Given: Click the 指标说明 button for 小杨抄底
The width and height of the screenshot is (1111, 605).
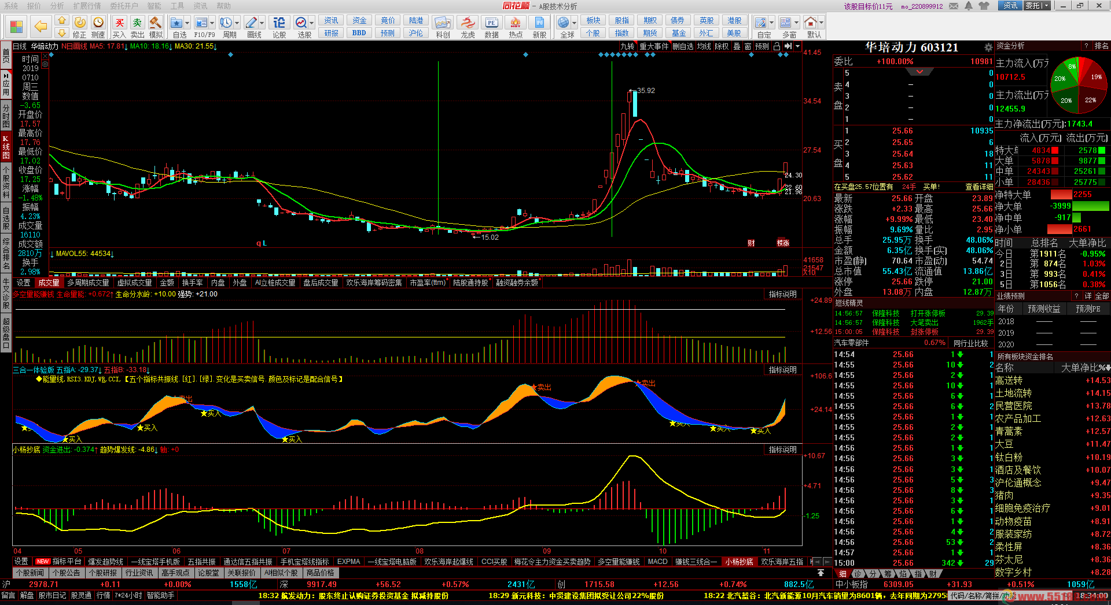Looking at the screenshot, I should 782,450.
